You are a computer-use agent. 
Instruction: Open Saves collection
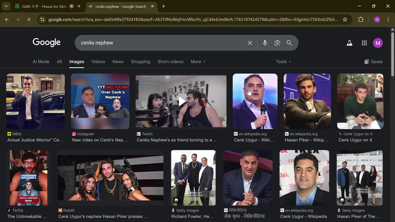(373, 62)
